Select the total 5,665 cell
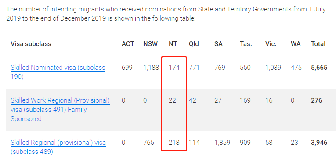 point(319,68)
